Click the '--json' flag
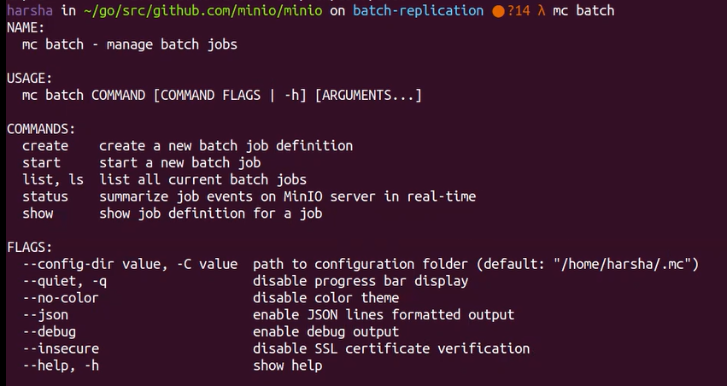The image size is (727, 386). (45, 315)
